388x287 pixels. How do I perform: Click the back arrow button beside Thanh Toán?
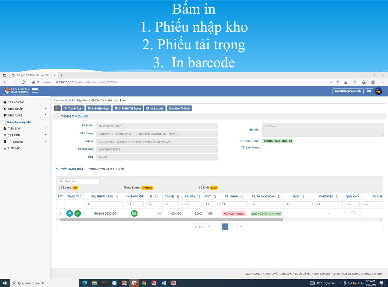[57, 108]
